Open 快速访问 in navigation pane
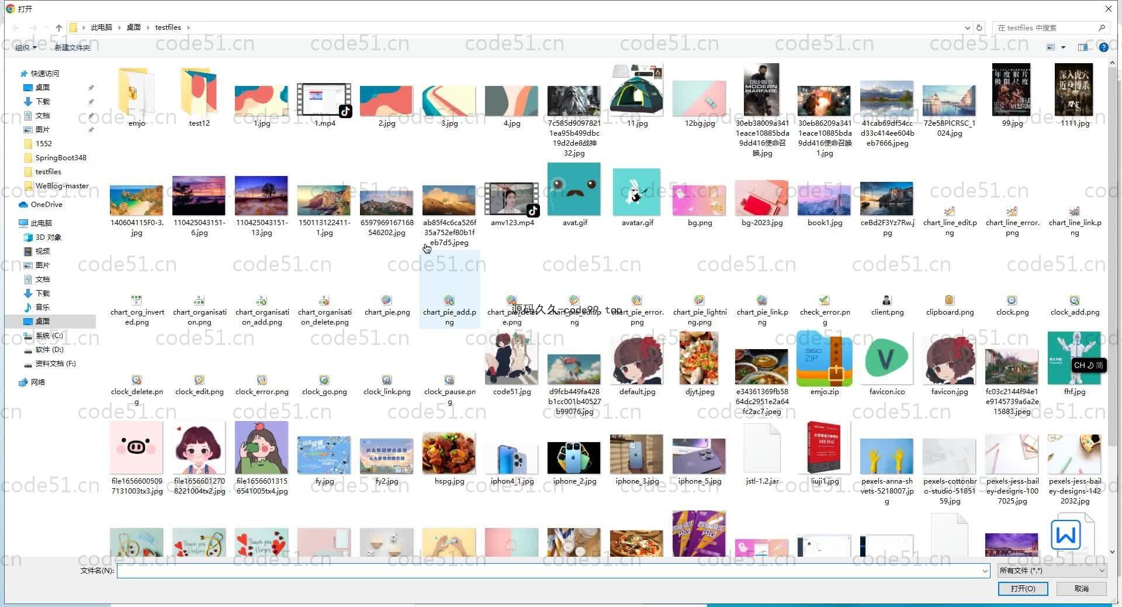Viewport: 1122px width, 607px height. [44, 74]
